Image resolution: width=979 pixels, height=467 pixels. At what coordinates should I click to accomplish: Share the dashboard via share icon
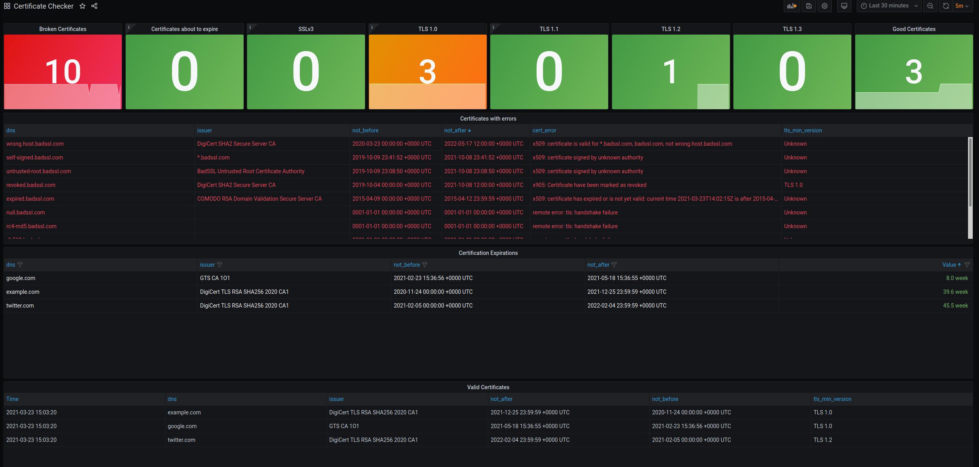94,6
